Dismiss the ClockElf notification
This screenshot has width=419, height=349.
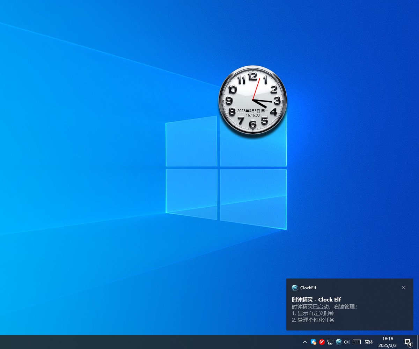404,288
